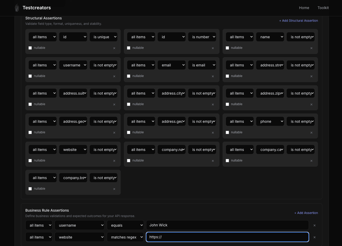Click 'Validate field type, format, uniqueness' description
Viewport: 342px width, 246px height.
coord(64,24)
